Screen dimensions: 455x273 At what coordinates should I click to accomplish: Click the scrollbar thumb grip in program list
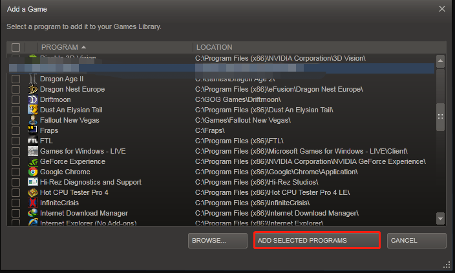pyautogui.click(x=441, y=117)
